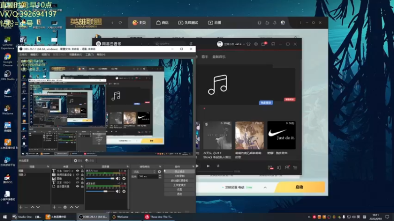Open Windows Start menu
The image size is (394, 221).
point(4,217)
